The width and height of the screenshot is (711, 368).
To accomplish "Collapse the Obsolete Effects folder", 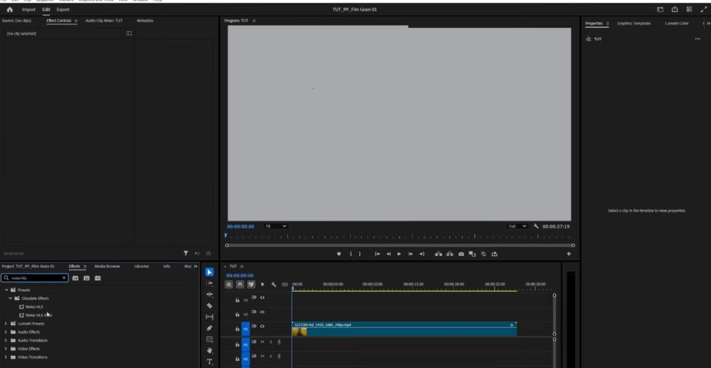I will (x=10, y=298).
